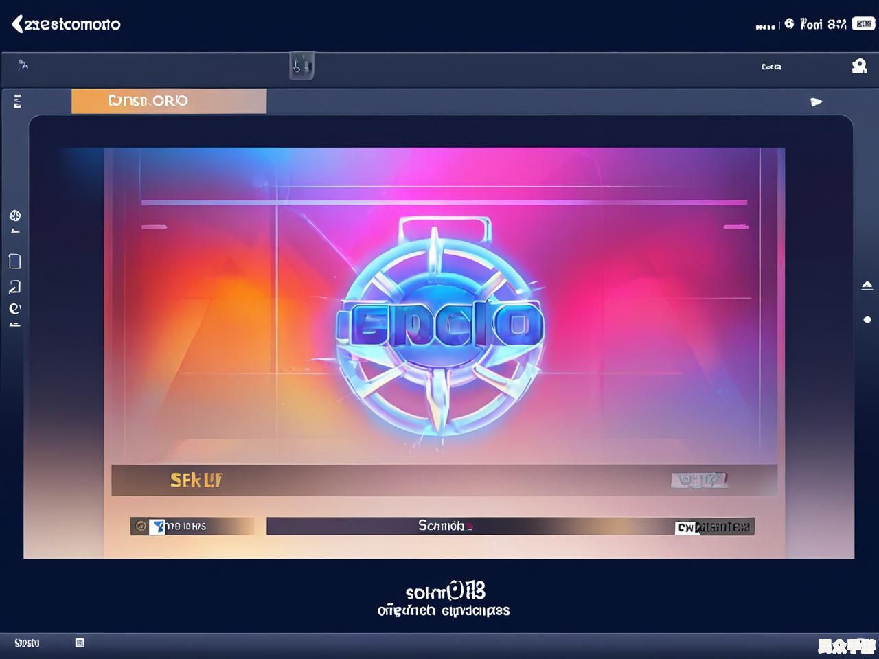The image size is (879, 659).
Task: Click the back arrow in top-left corner
Action: (x=17, y=24)
